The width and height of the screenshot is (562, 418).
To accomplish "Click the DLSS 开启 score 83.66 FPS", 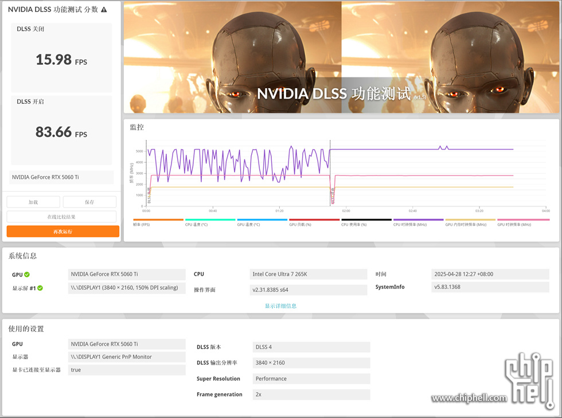I will point(61,132).
